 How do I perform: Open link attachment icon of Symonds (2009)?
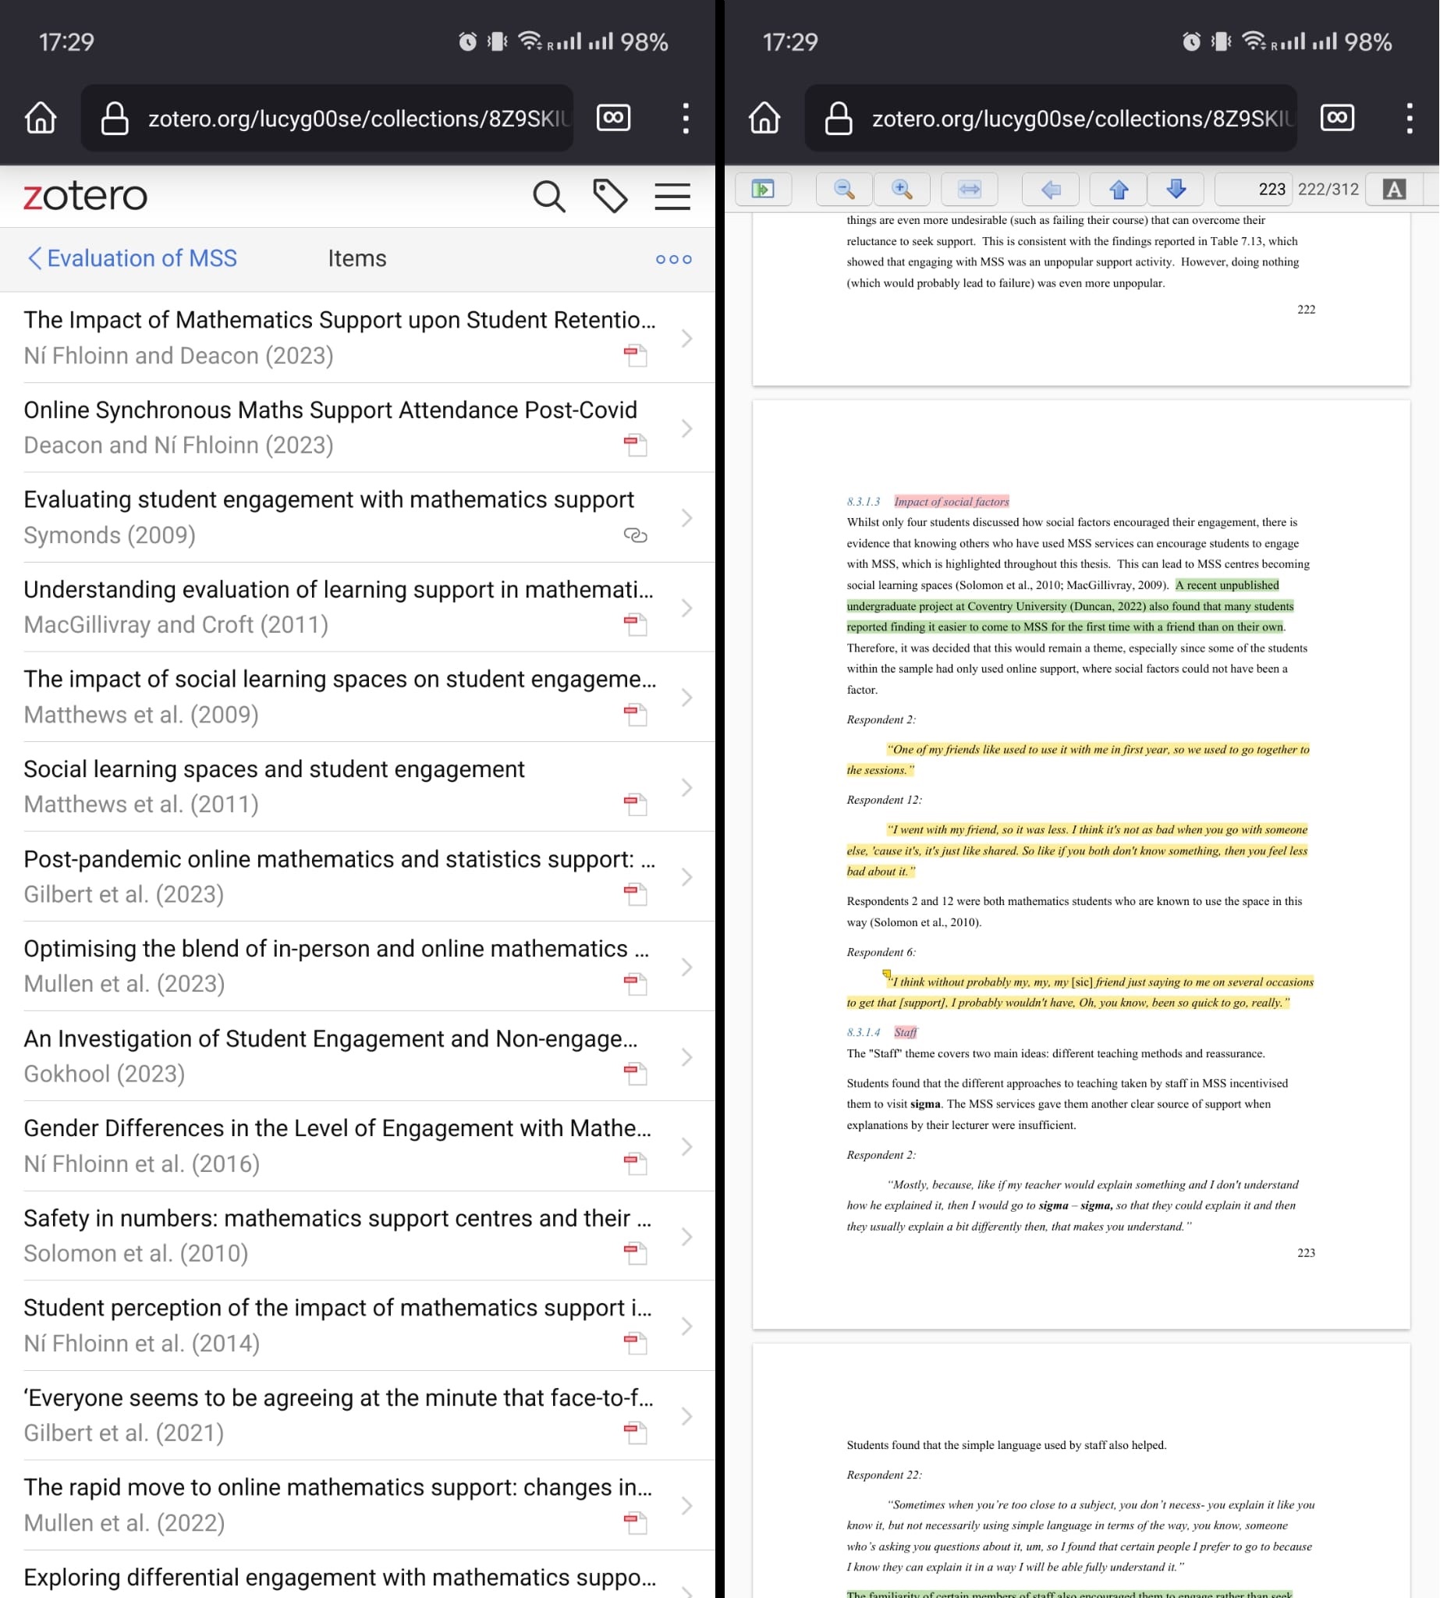pyautogui.click(x=635, y=536)
